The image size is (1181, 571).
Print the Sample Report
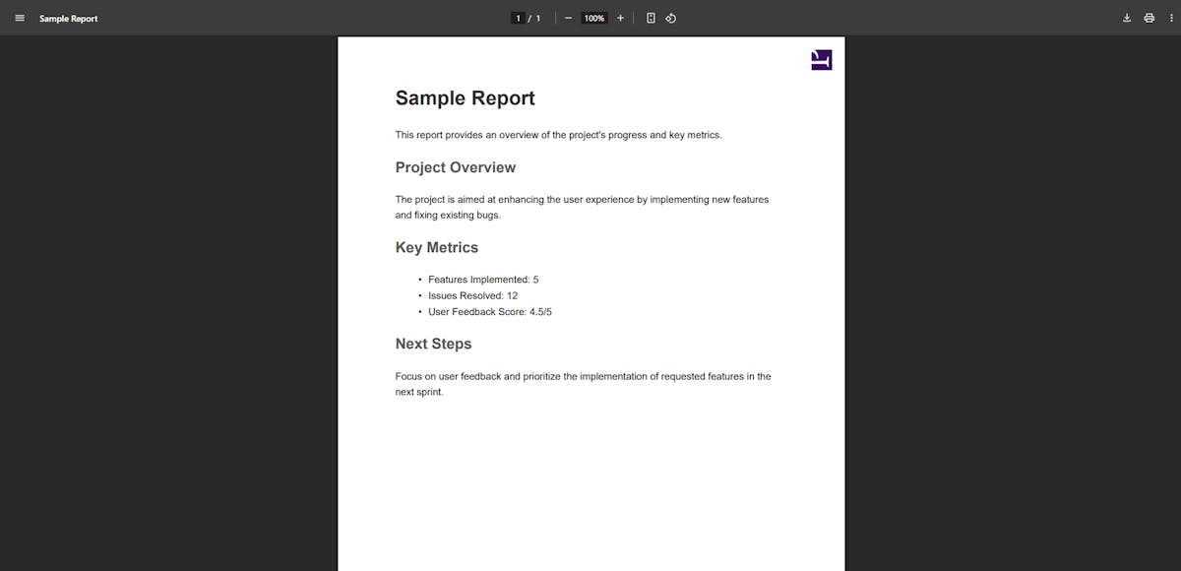pyautogui.click(x=1150, y=18)
